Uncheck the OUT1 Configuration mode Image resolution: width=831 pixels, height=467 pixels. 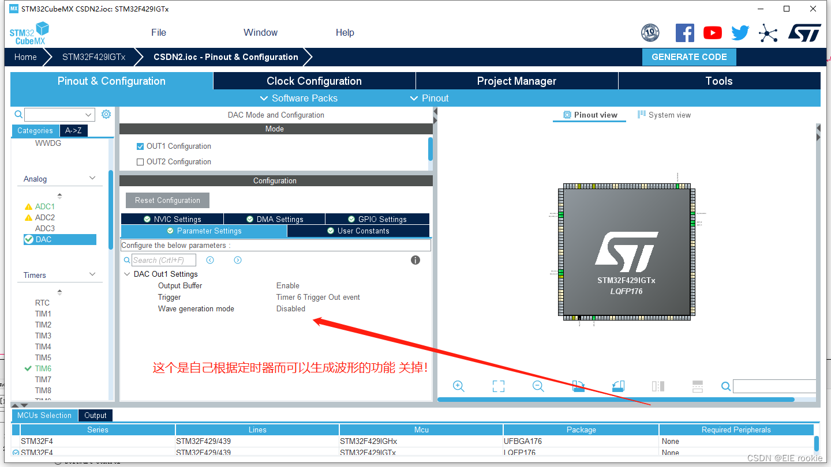(x=140, y=146)
